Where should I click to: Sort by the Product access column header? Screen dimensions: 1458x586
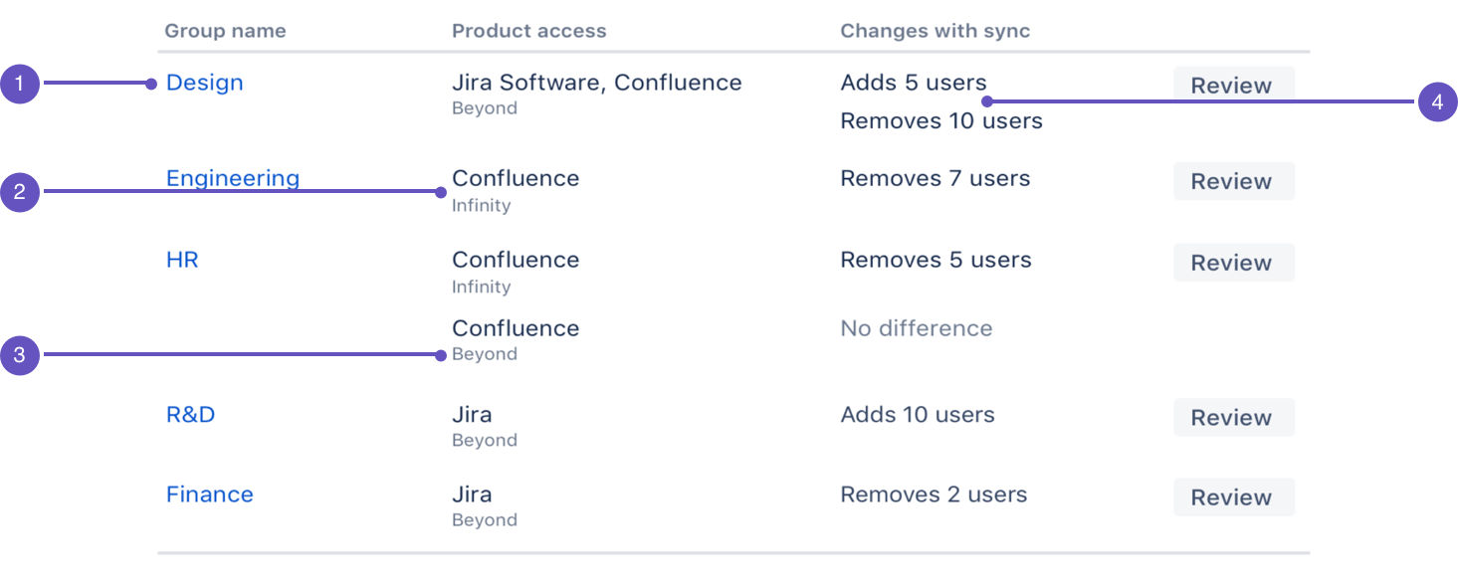coord(528,31)
